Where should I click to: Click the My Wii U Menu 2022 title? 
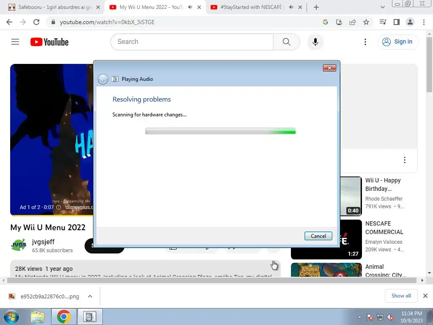(48, 227)
